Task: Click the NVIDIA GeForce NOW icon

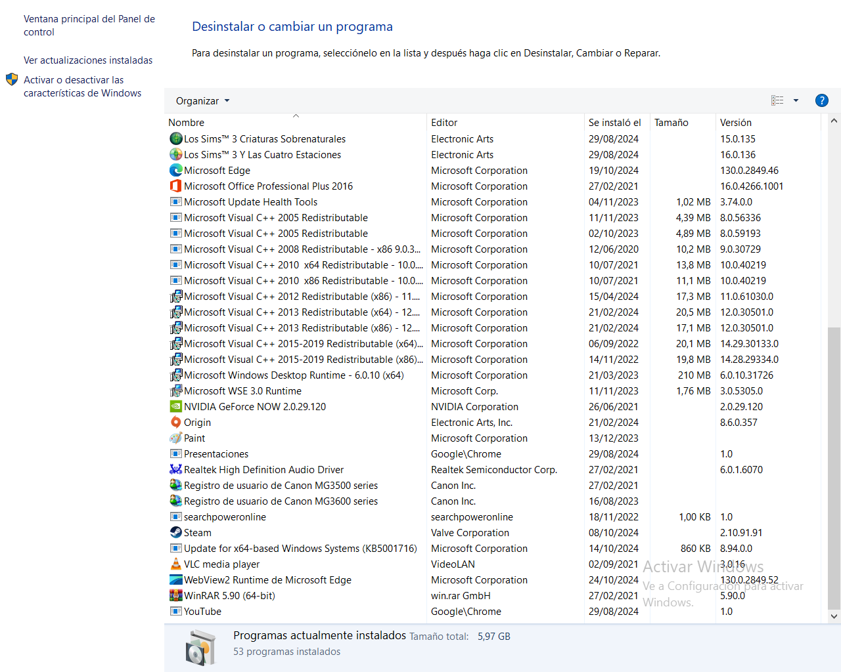Action: [176, 406]
